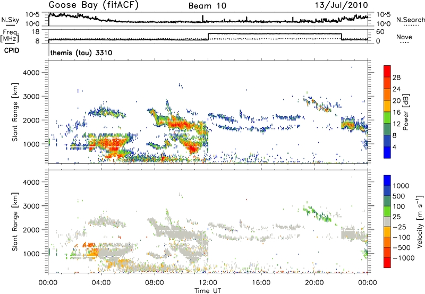Click the '16' power colorbar value
425x294 pixels.
pyautogui.click(x=396, y=113)
